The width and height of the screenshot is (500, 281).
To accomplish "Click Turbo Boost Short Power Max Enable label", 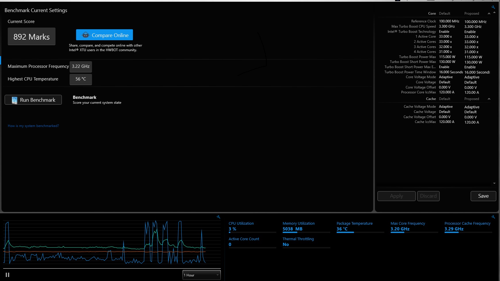I will (410, 67).
